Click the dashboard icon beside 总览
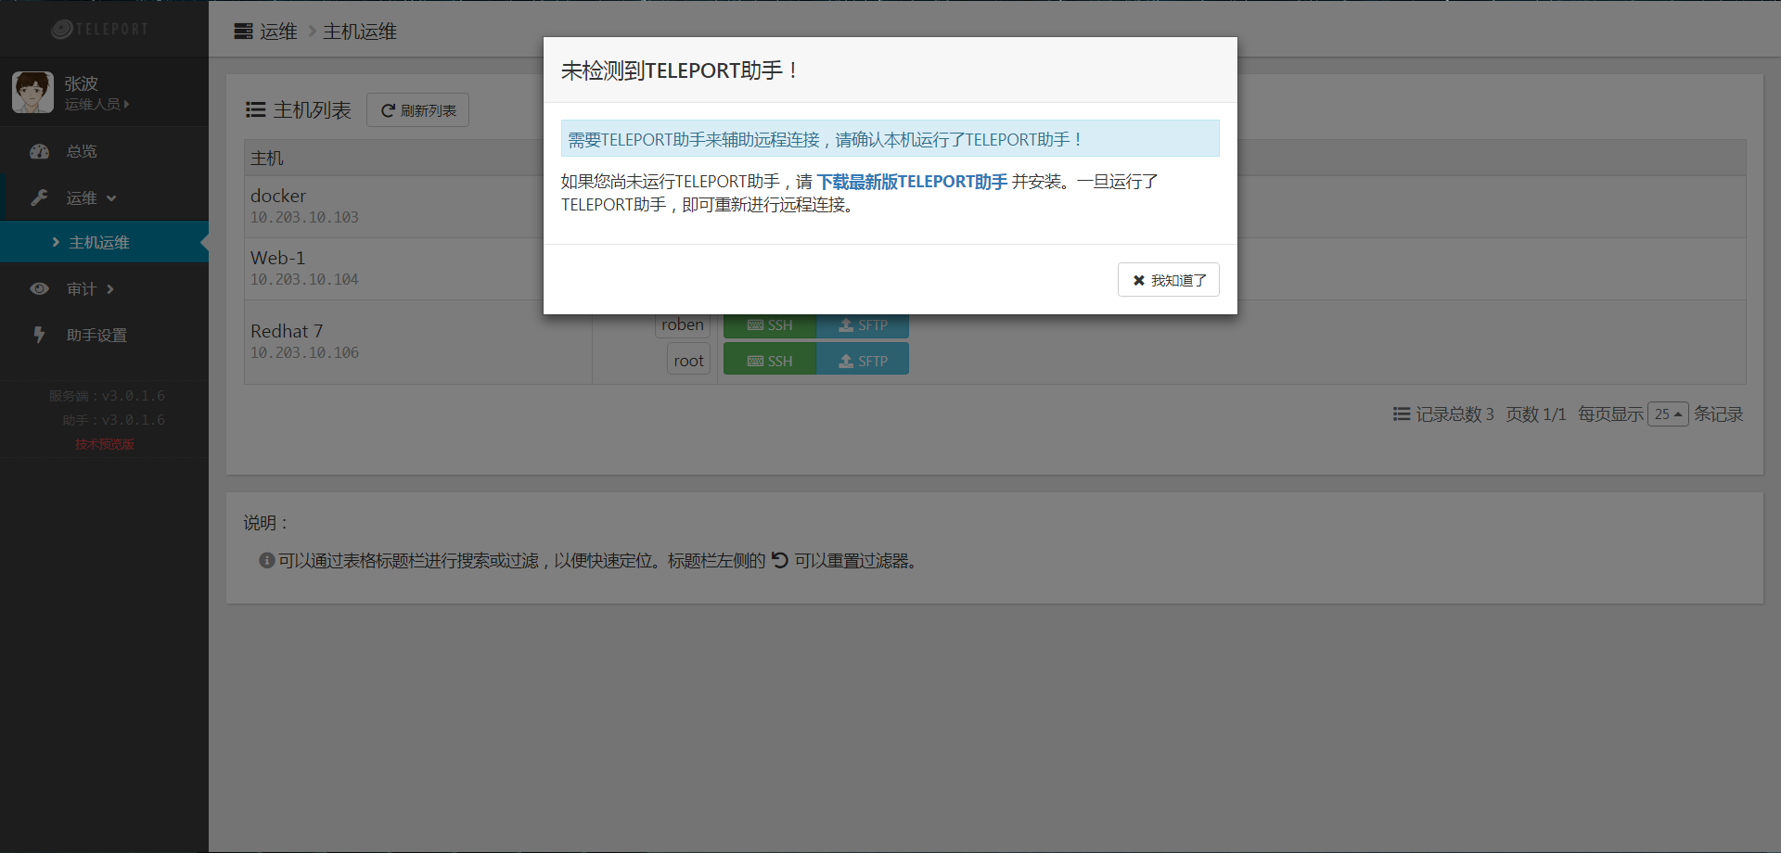Viewport: 1781px width, 853px height. (39, 151)
